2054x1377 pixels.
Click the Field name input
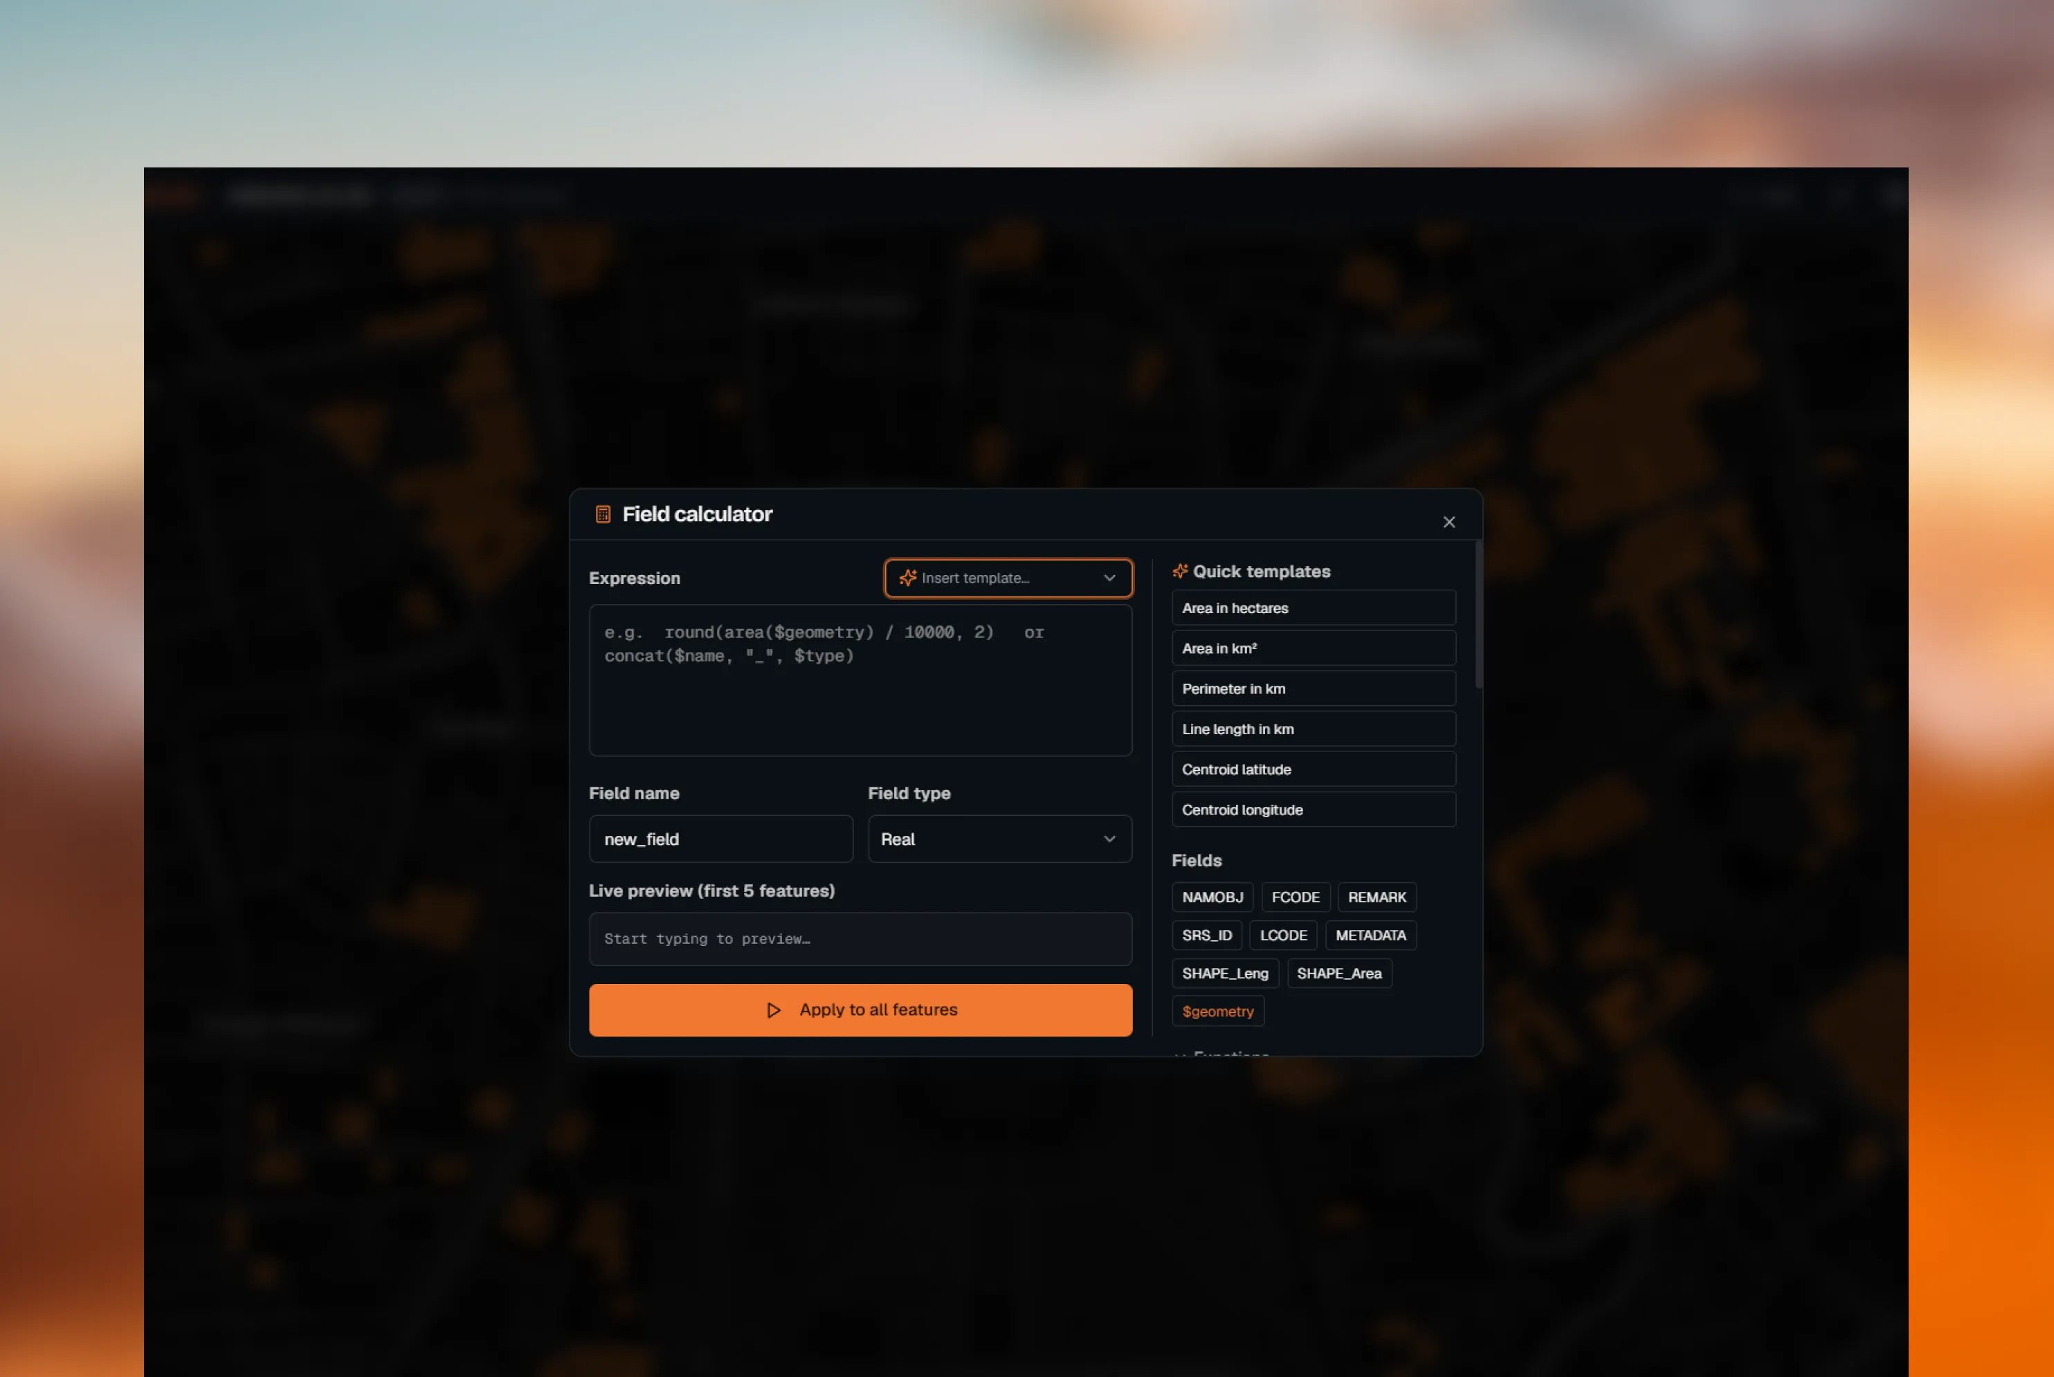click(721, 839)
